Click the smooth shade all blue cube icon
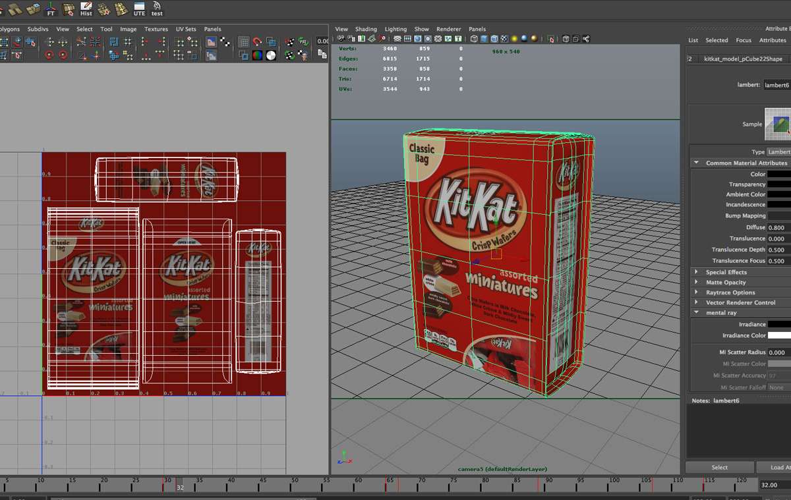Image resolution: width=791 pixels, height=500 pixels. coord(484,39)
